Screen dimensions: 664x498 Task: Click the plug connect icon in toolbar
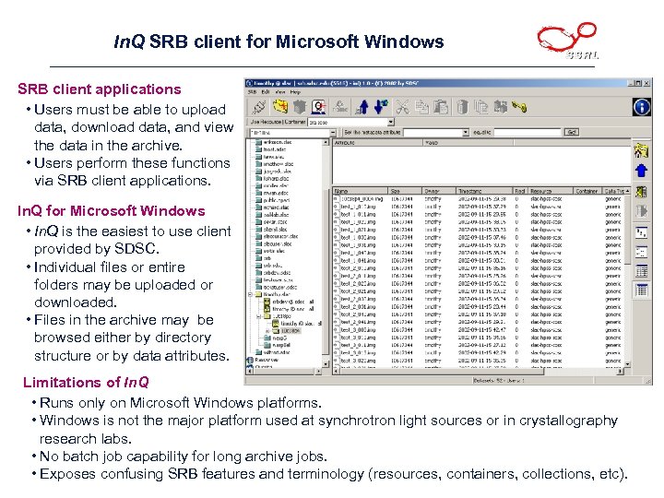click(x=259, y=107)
